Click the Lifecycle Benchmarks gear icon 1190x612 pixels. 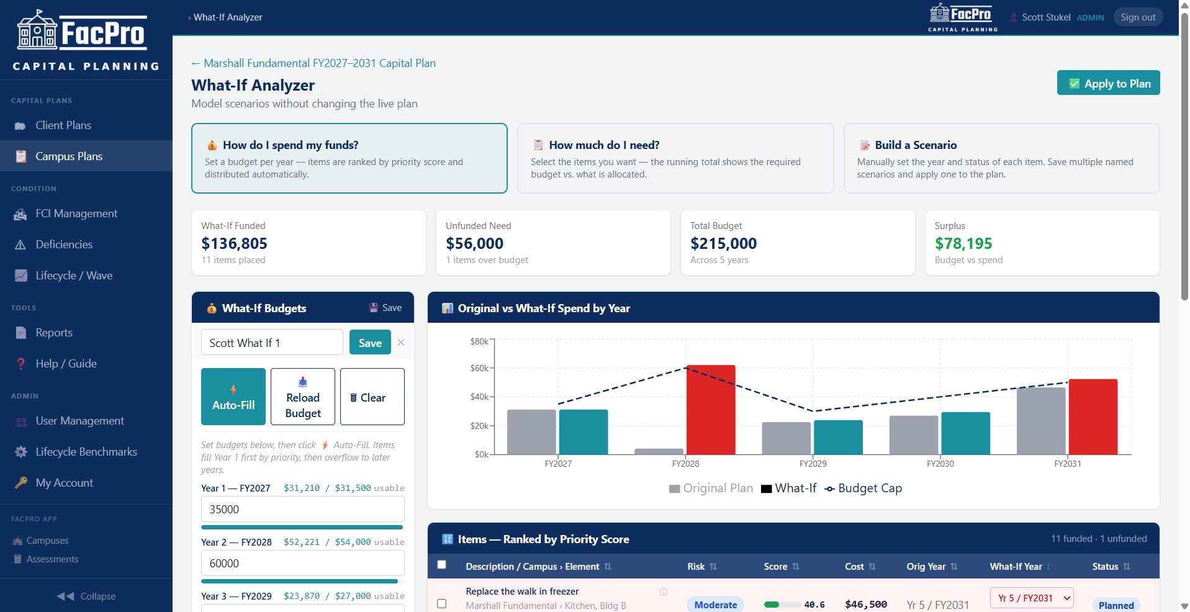[x=20, y=452]
